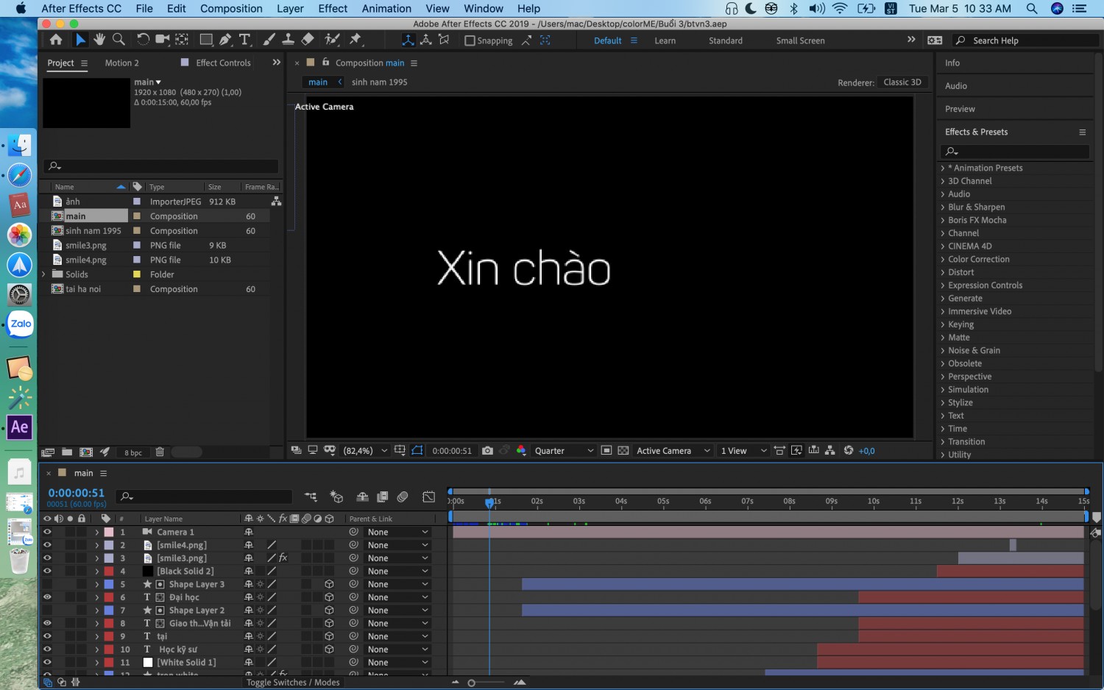Hide the Camera 1 layer
Viewport: 1104px width, 690px height.
(x=47, y=532)
